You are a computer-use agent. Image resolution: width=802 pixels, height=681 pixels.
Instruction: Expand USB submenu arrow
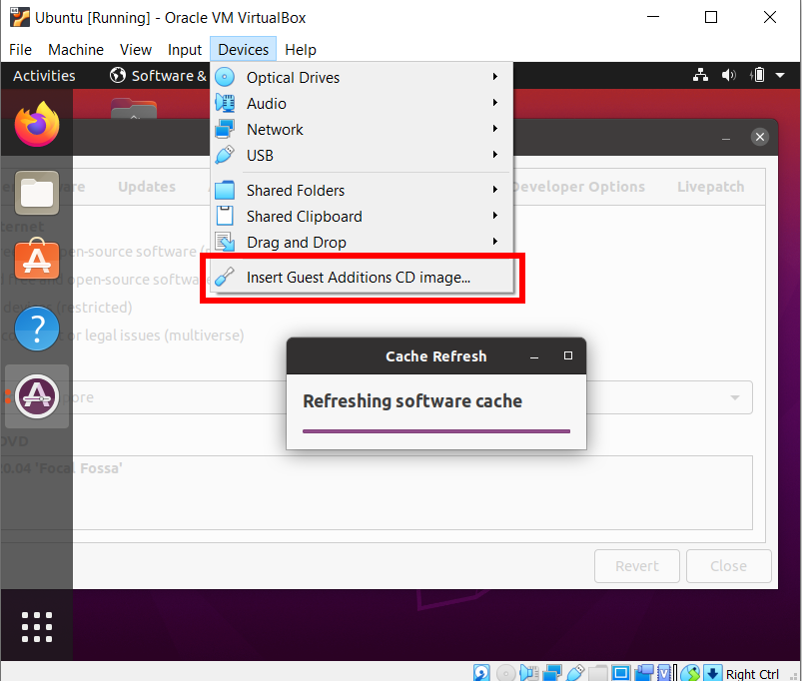coord(495,155)
